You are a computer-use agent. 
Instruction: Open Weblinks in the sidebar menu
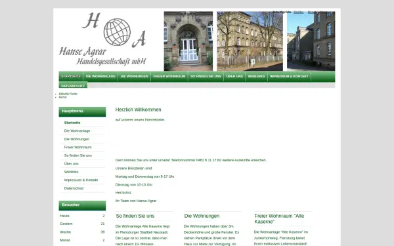pyautogui.click(x=71, y=172)
